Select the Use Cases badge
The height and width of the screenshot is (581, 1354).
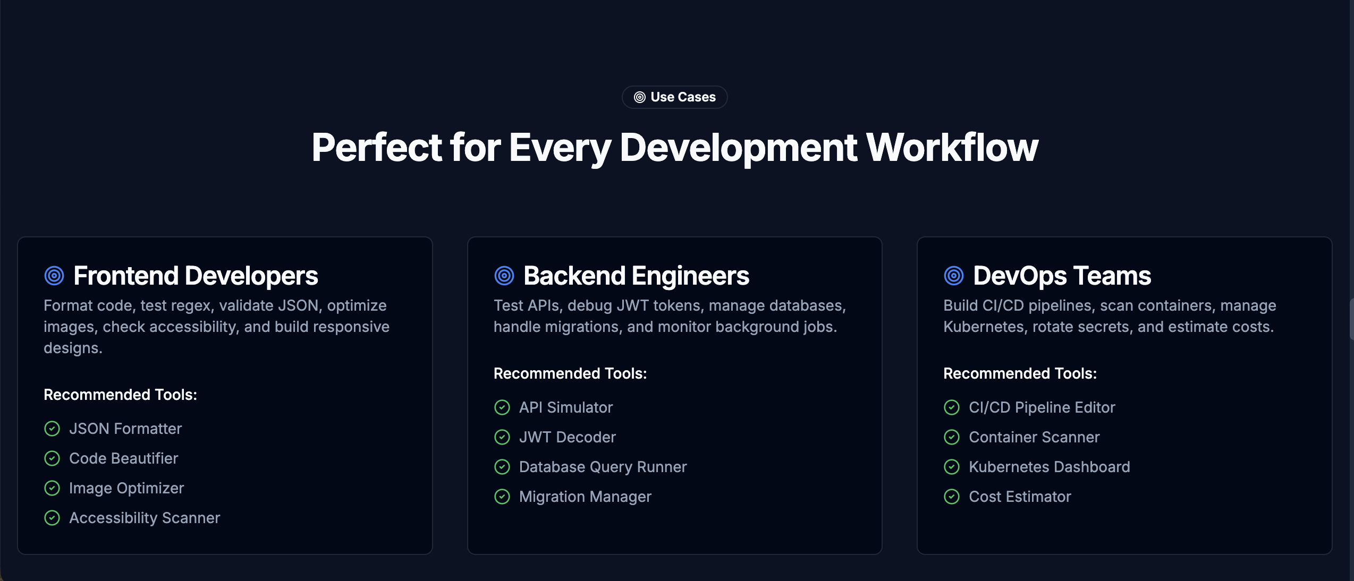[x=674, y=97]
